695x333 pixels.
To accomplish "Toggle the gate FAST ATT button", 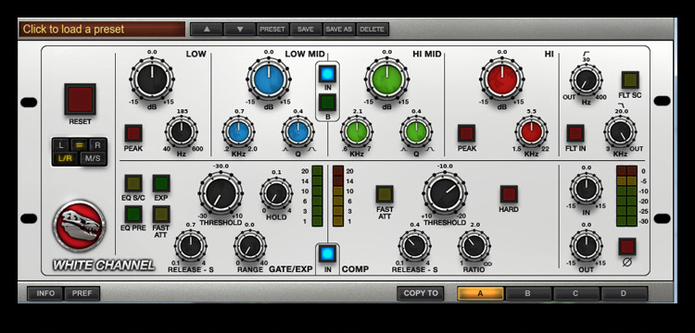I will 161,214.
